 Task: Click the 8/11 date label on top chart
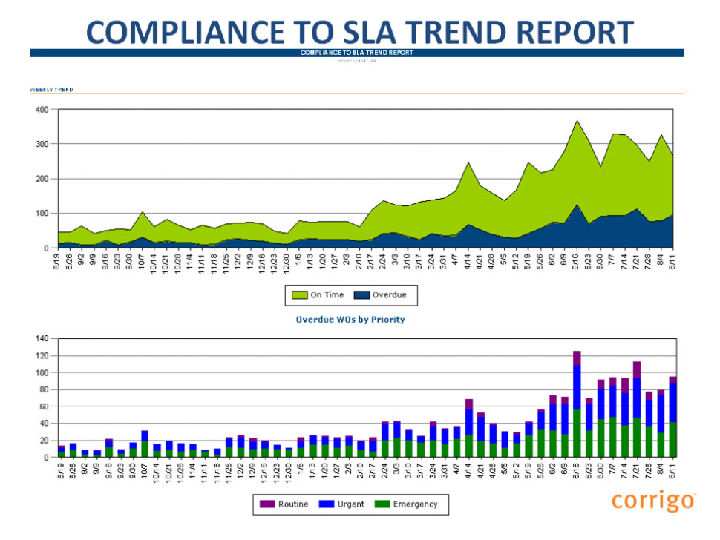(672, 262)
